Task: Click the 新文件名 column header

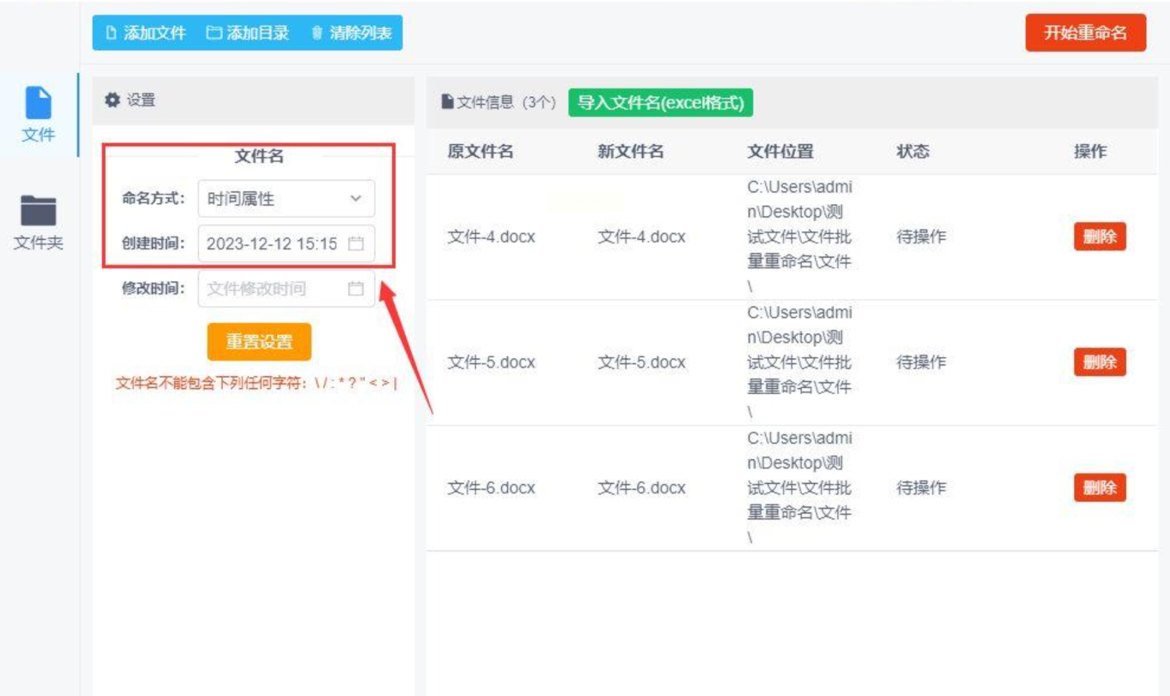Action: point(630,151)
